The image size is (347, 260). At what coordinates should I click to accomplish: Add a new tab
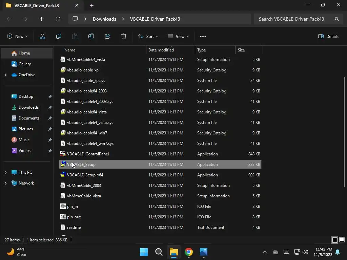coord(91,5)
